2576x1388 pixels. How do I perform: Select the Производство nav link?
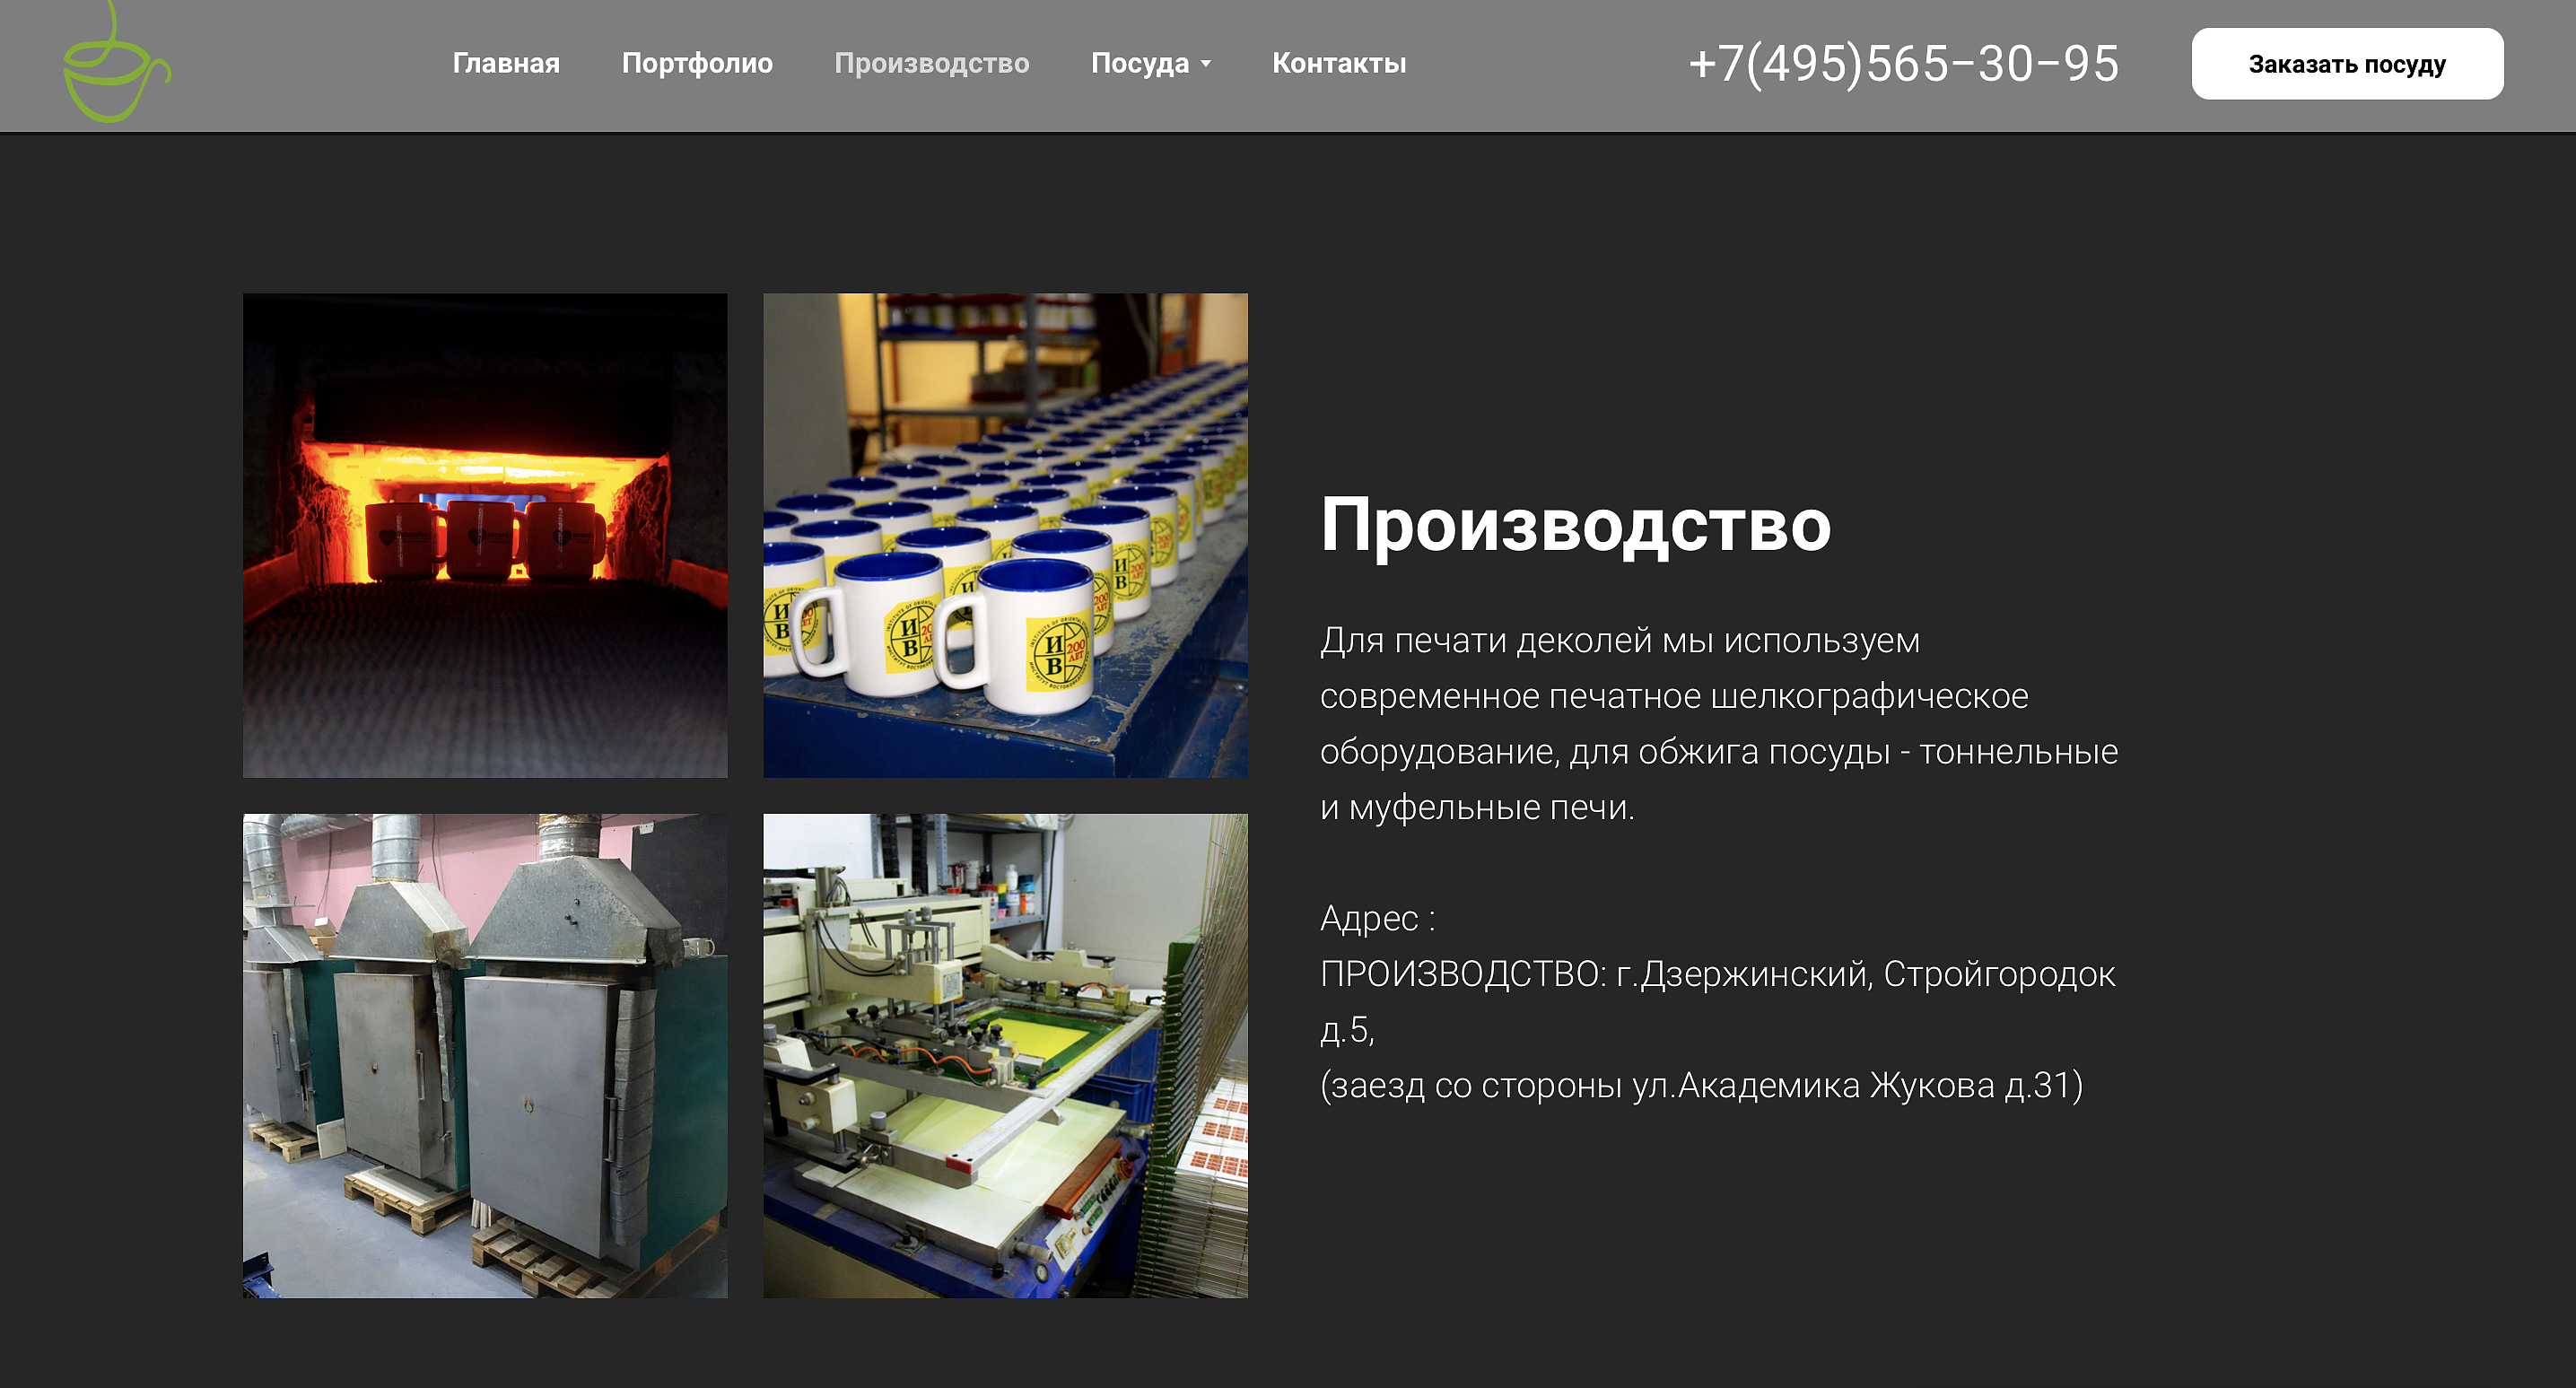click(931, 63)
